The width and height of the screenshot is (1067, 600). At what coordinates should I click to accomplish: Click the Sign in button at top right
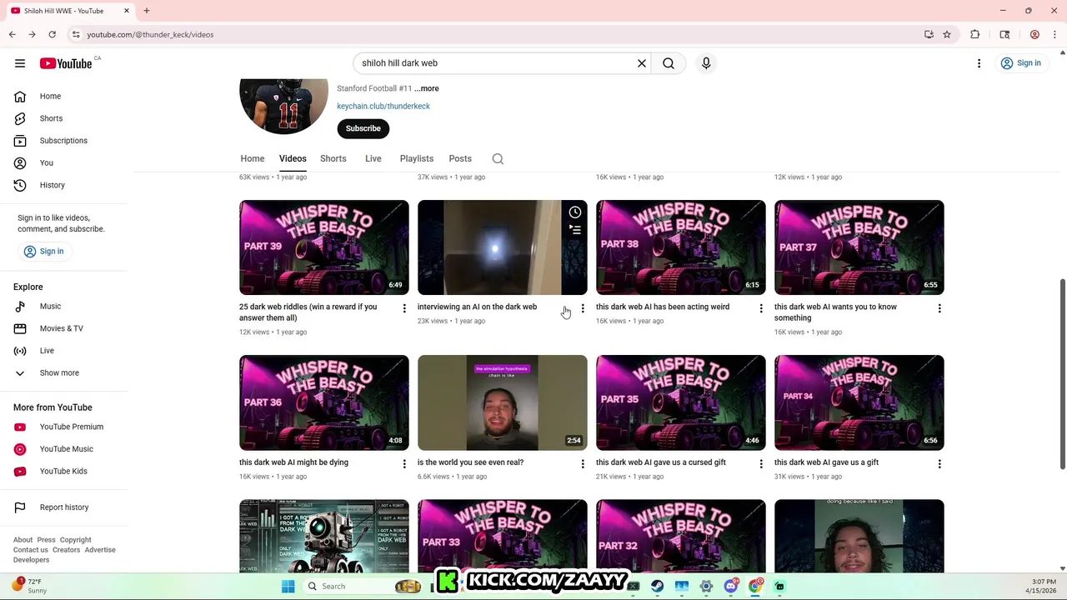pos(1021,63)
